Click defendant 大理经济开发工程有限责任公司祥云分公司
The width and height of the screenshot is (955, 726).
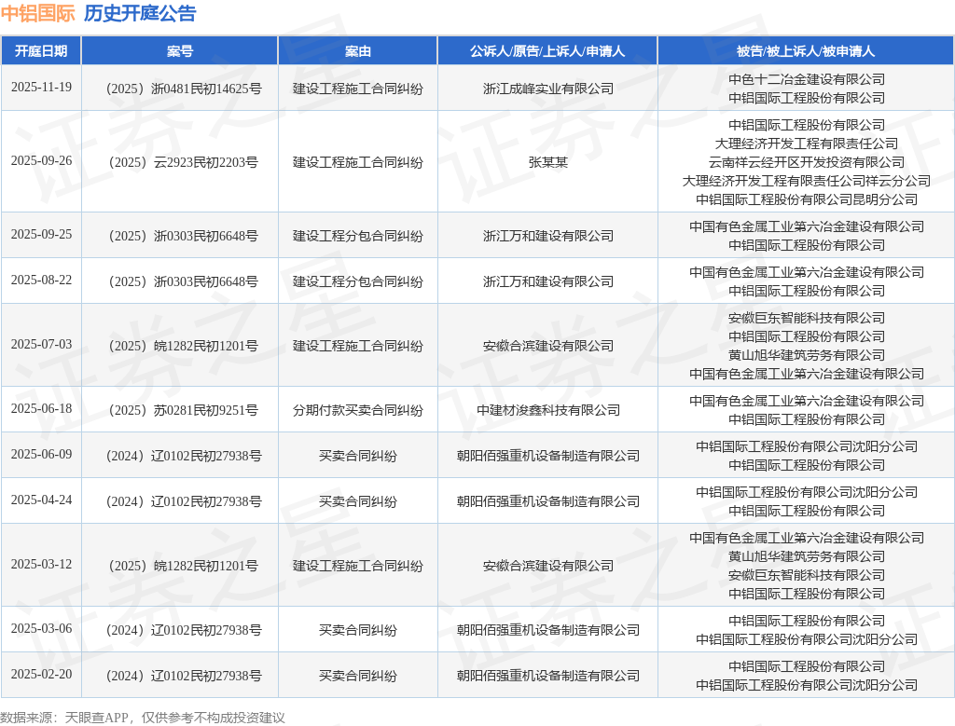tap(807, 181)
